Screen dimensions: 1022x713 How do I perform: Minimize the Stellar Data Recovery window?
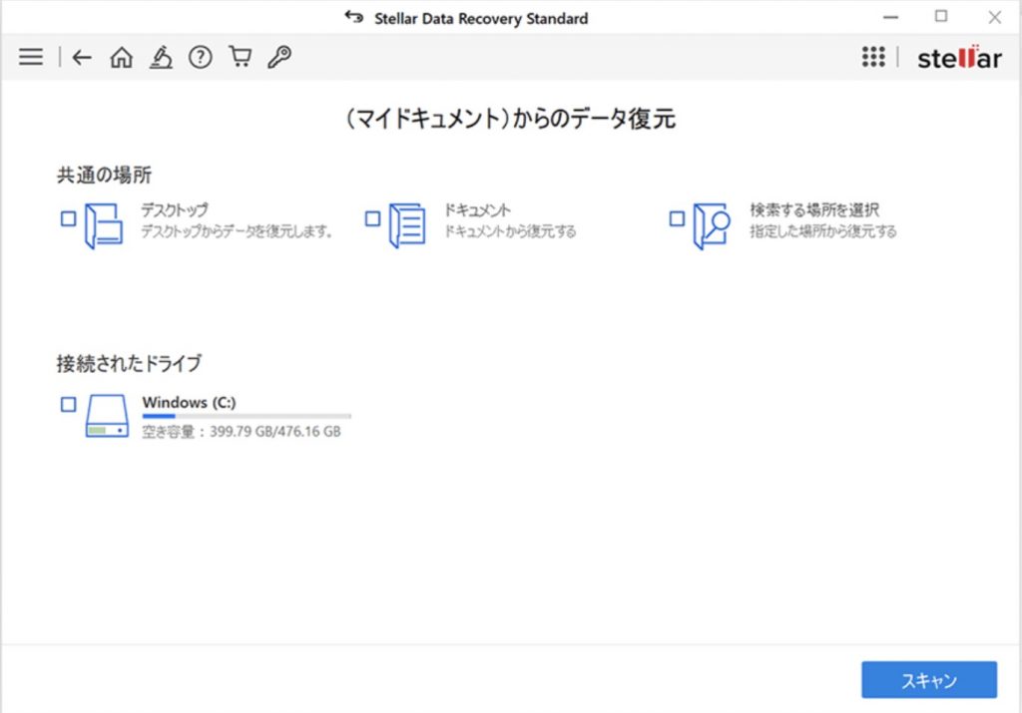point(890,18)
